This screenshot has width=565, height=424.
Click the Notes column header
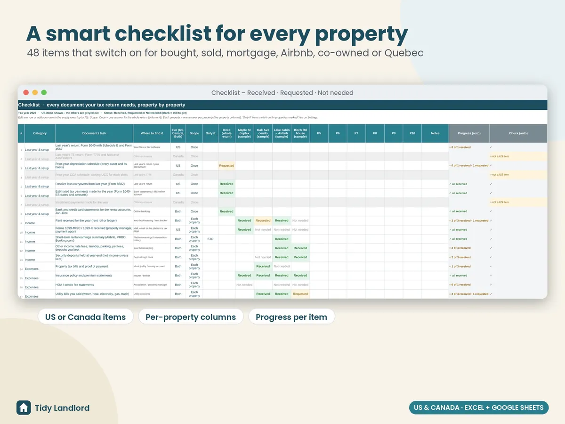pyautogui.click(x=435, y=133)
